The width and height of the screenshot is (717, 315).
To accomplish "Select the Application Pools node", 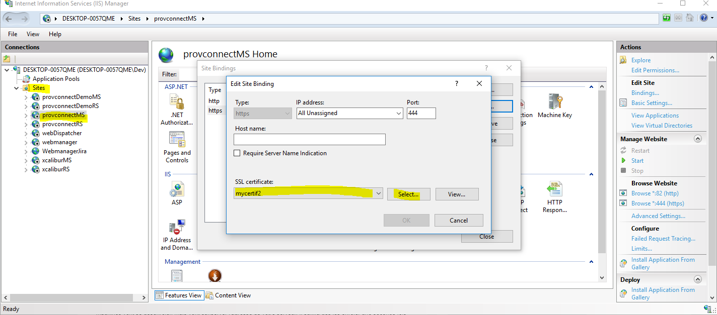I will (x=55, y=79).
